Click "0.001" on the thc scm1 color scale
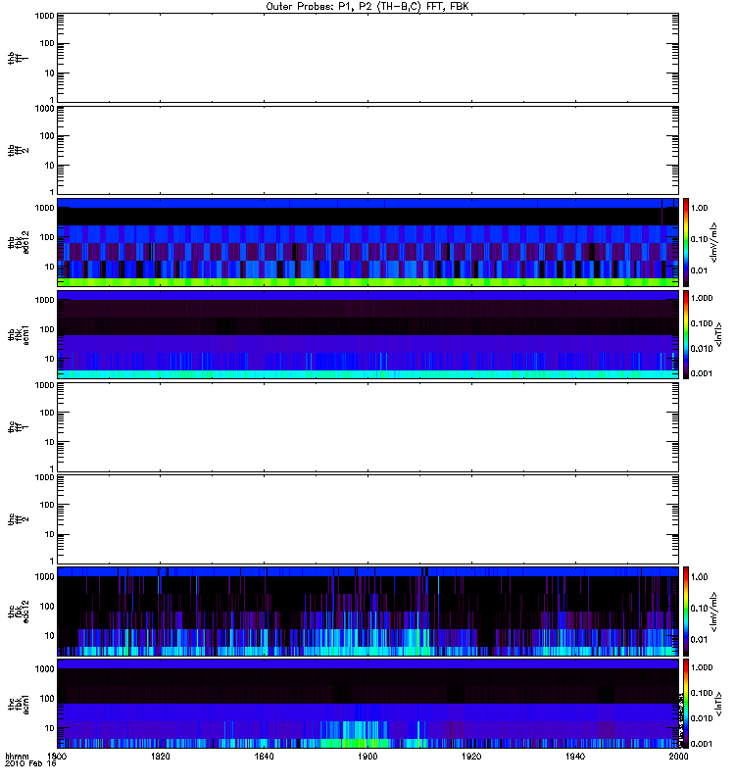This screenshot has height=784, width=735. 702,744
